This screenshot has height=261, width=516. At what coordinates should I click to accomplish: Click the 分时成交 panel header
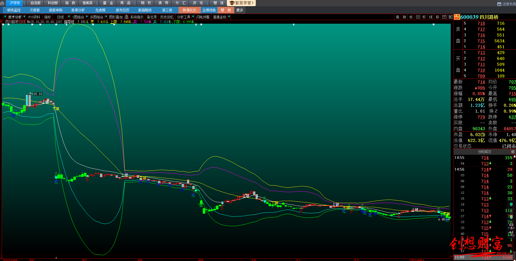[484, 152]
